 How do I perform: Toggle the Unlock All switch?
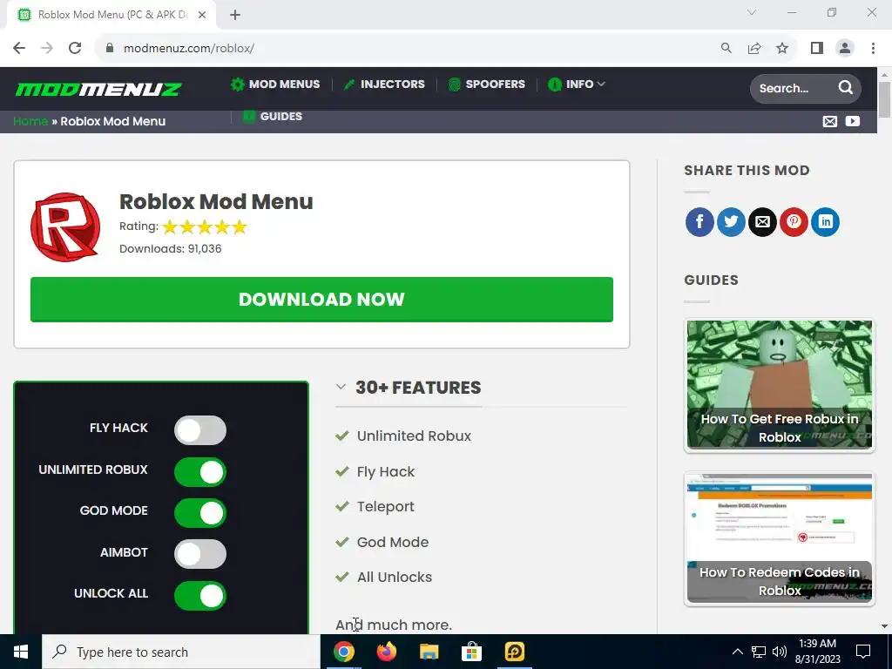click(200, 596)
